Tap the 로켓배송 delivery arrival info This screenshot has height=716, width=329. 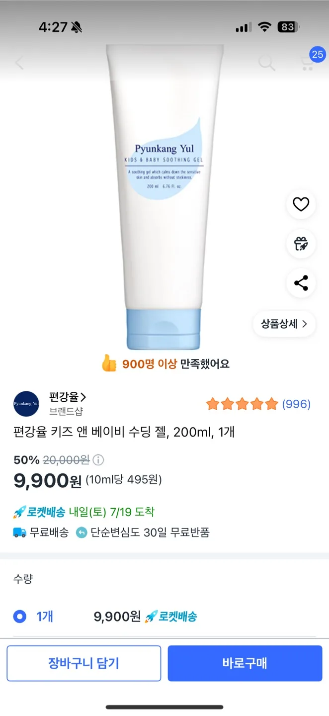[83, 512]
